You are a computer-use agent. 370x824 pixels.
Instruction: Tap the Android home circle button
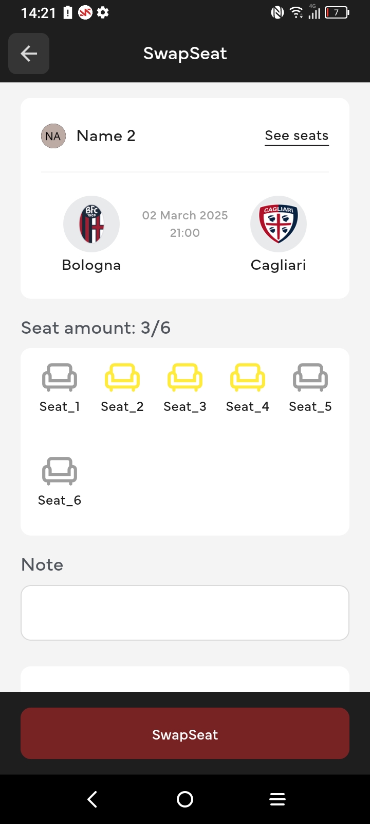185,799
